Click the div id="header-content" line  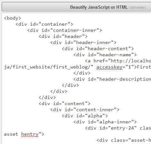[x=98, y=49]
